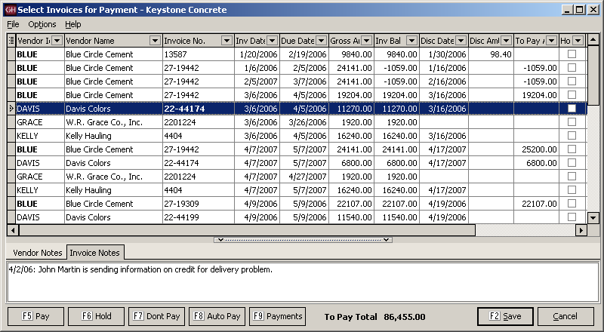This screenshot has width=604, height=332.
Task: Click the grid's scroll-down arrow
Action: (x=593, y=218)
